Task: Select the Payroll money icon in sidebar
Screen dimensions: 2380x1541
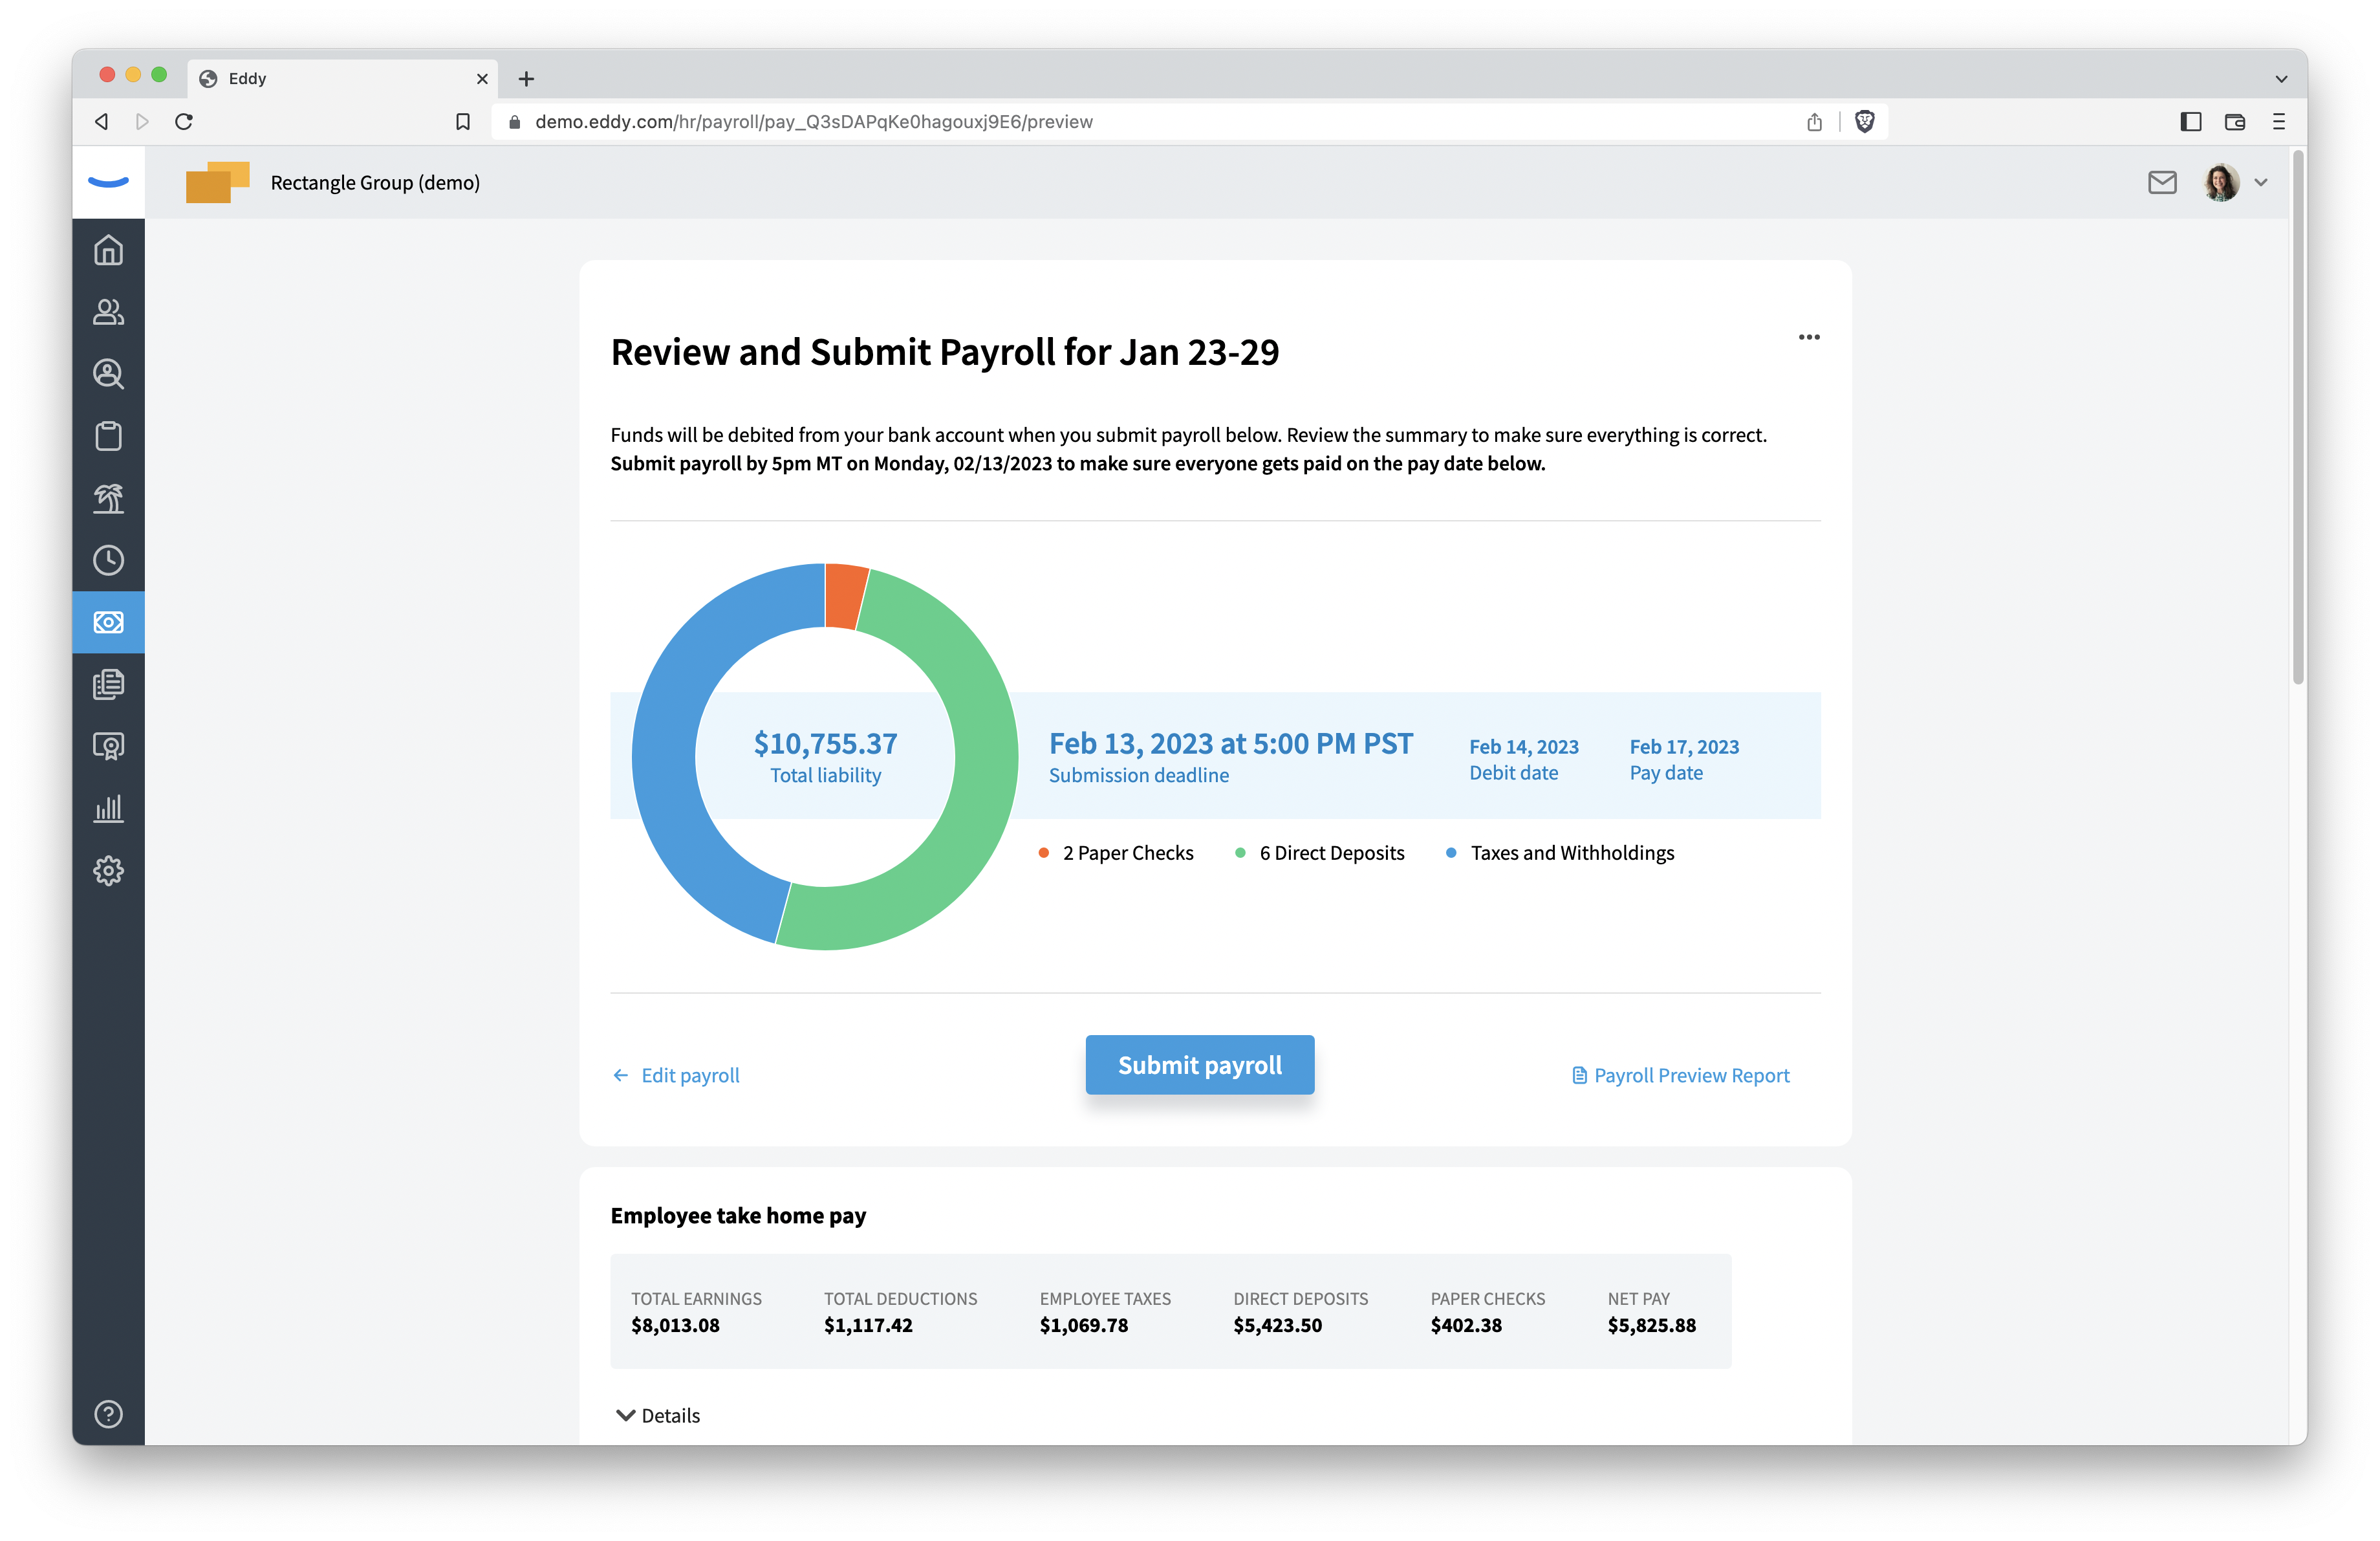Action: pos(108,622)
